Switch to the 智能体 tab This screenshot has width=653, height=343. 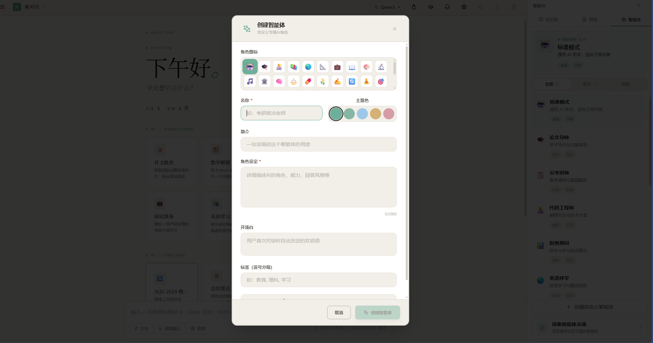(x=631, y=20)
